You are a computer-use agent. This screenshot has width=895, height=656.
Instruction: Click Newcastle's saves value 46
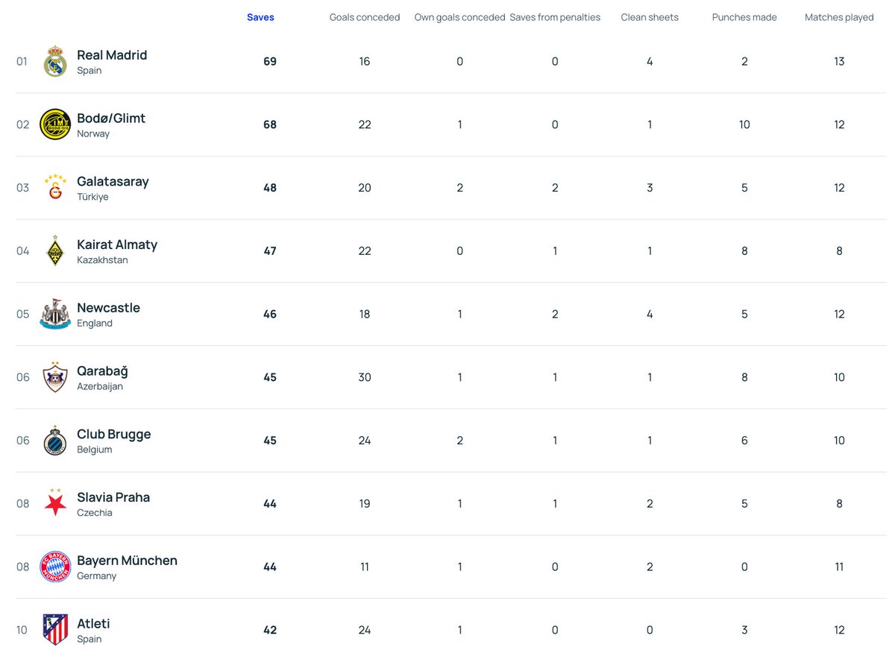click(x=270, y=314)
